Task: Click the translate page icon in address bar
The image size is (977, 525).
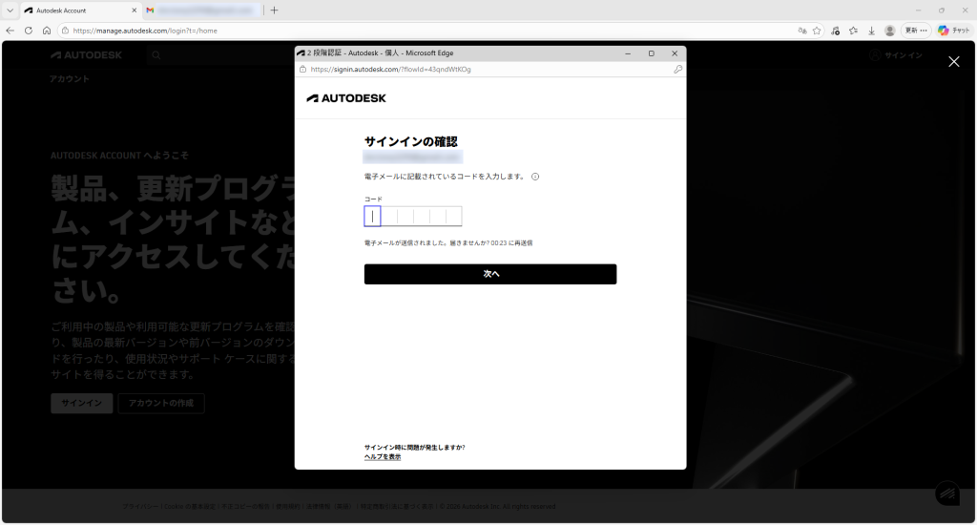Action: pyautogui.click(x=801, y=31)
